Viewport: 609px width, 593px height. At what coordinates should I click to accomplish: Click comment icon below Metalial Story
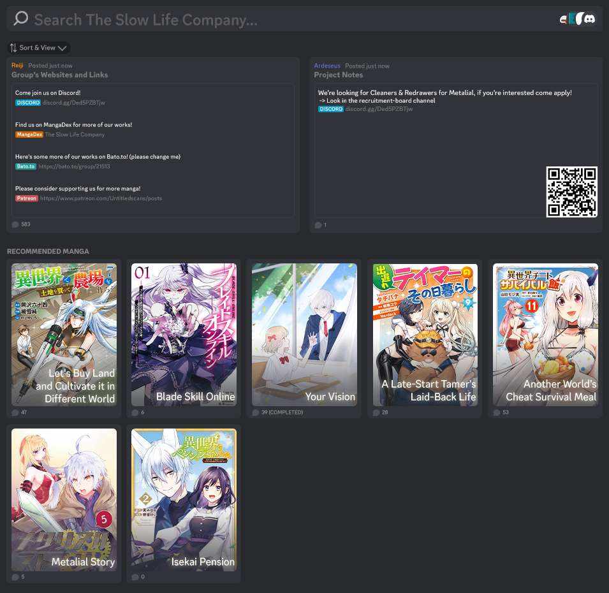[15, 577]
